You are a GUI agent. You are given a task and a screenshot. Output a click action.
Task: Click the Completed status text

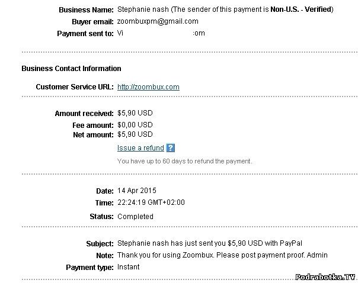click(x=135, y=217)
